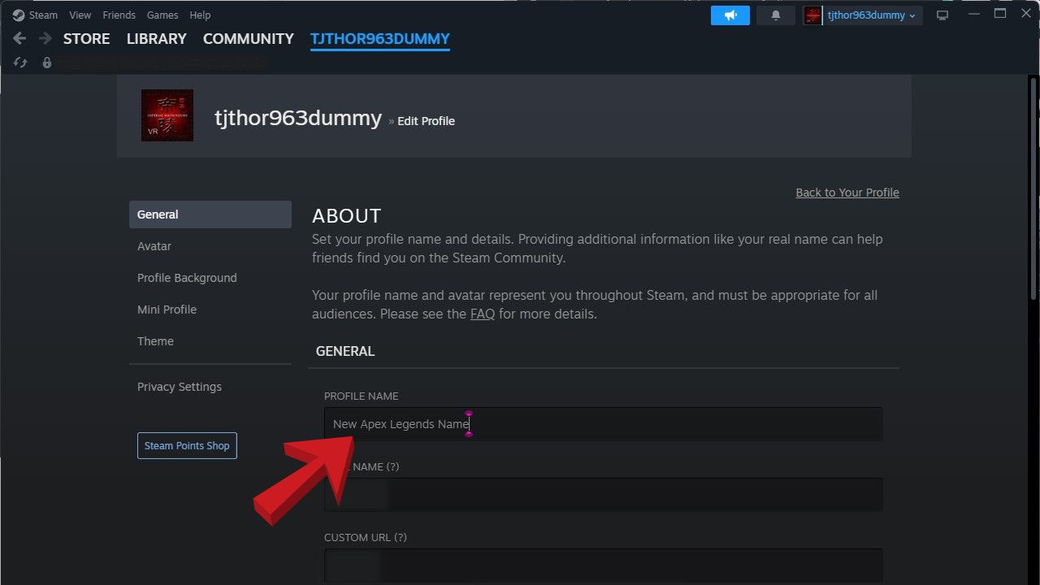Screen dimensions: 1040x585
Task: Open Privacy Settings in the sidebar
Action: pos(179,387)
